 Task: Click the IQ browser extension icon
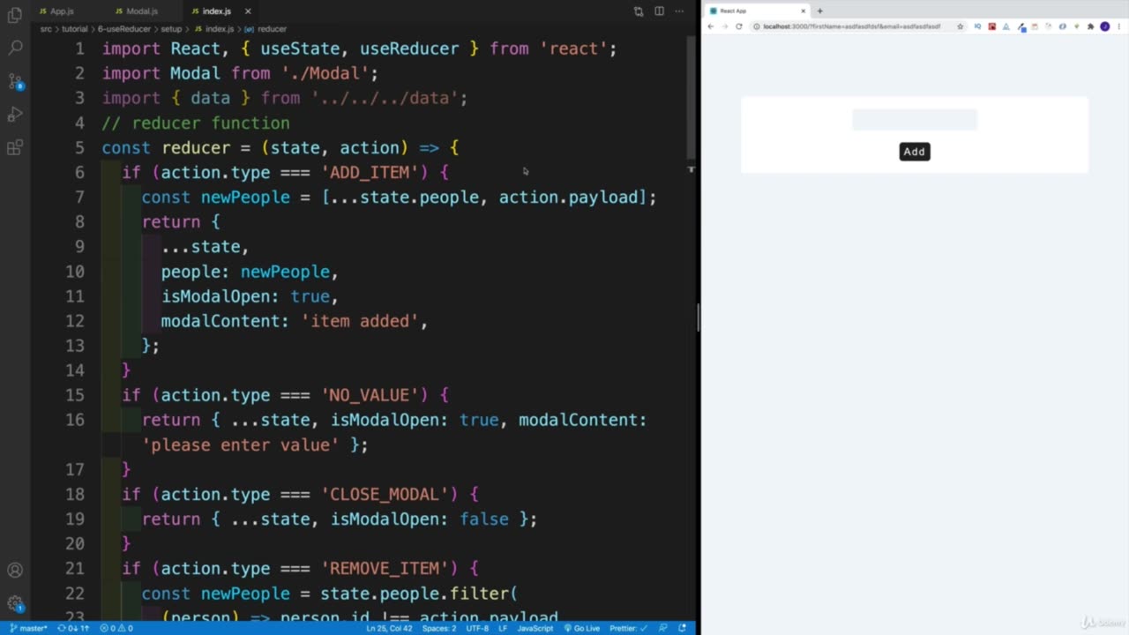click(x=977, y=26)
